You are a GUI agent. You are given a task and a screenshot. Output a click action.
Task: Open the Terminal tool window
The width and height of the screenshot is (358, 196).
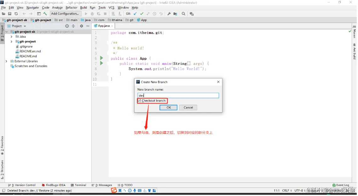click(x=78, y=185)
